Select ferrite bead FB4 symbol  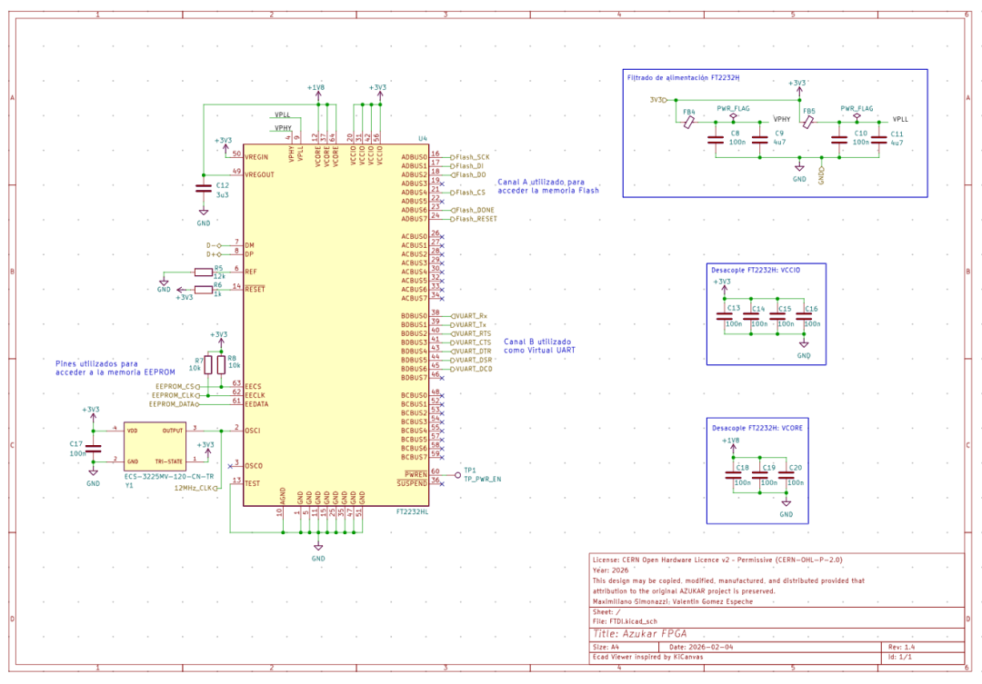pyautogui.click(x=689, y=122)
